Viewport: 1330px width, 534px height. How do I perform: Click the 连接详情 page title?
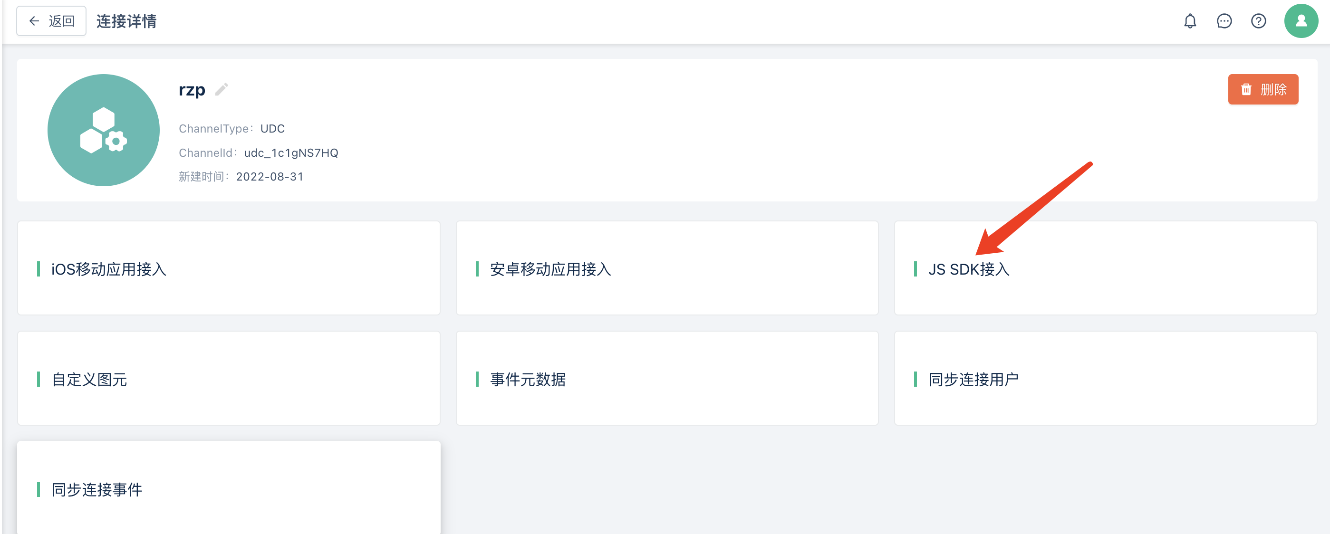tap(126, 21)
